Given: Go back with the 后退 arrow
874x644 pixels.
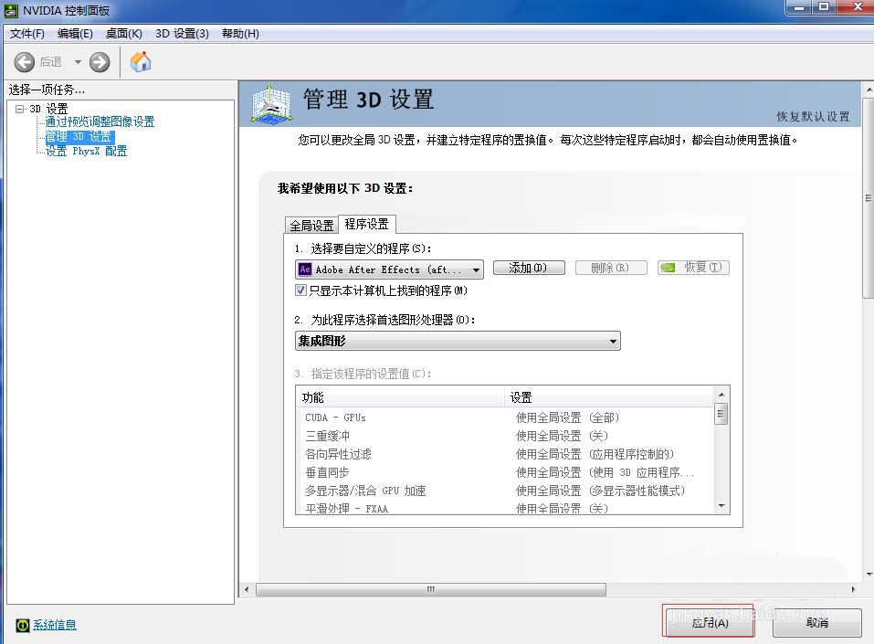Looking at the screenshot, I should [x=25, y=62].
